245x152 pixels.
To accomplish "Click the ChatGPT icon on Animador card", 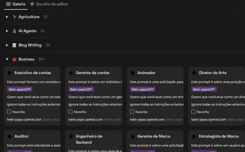I will click(x=132, y=73).
